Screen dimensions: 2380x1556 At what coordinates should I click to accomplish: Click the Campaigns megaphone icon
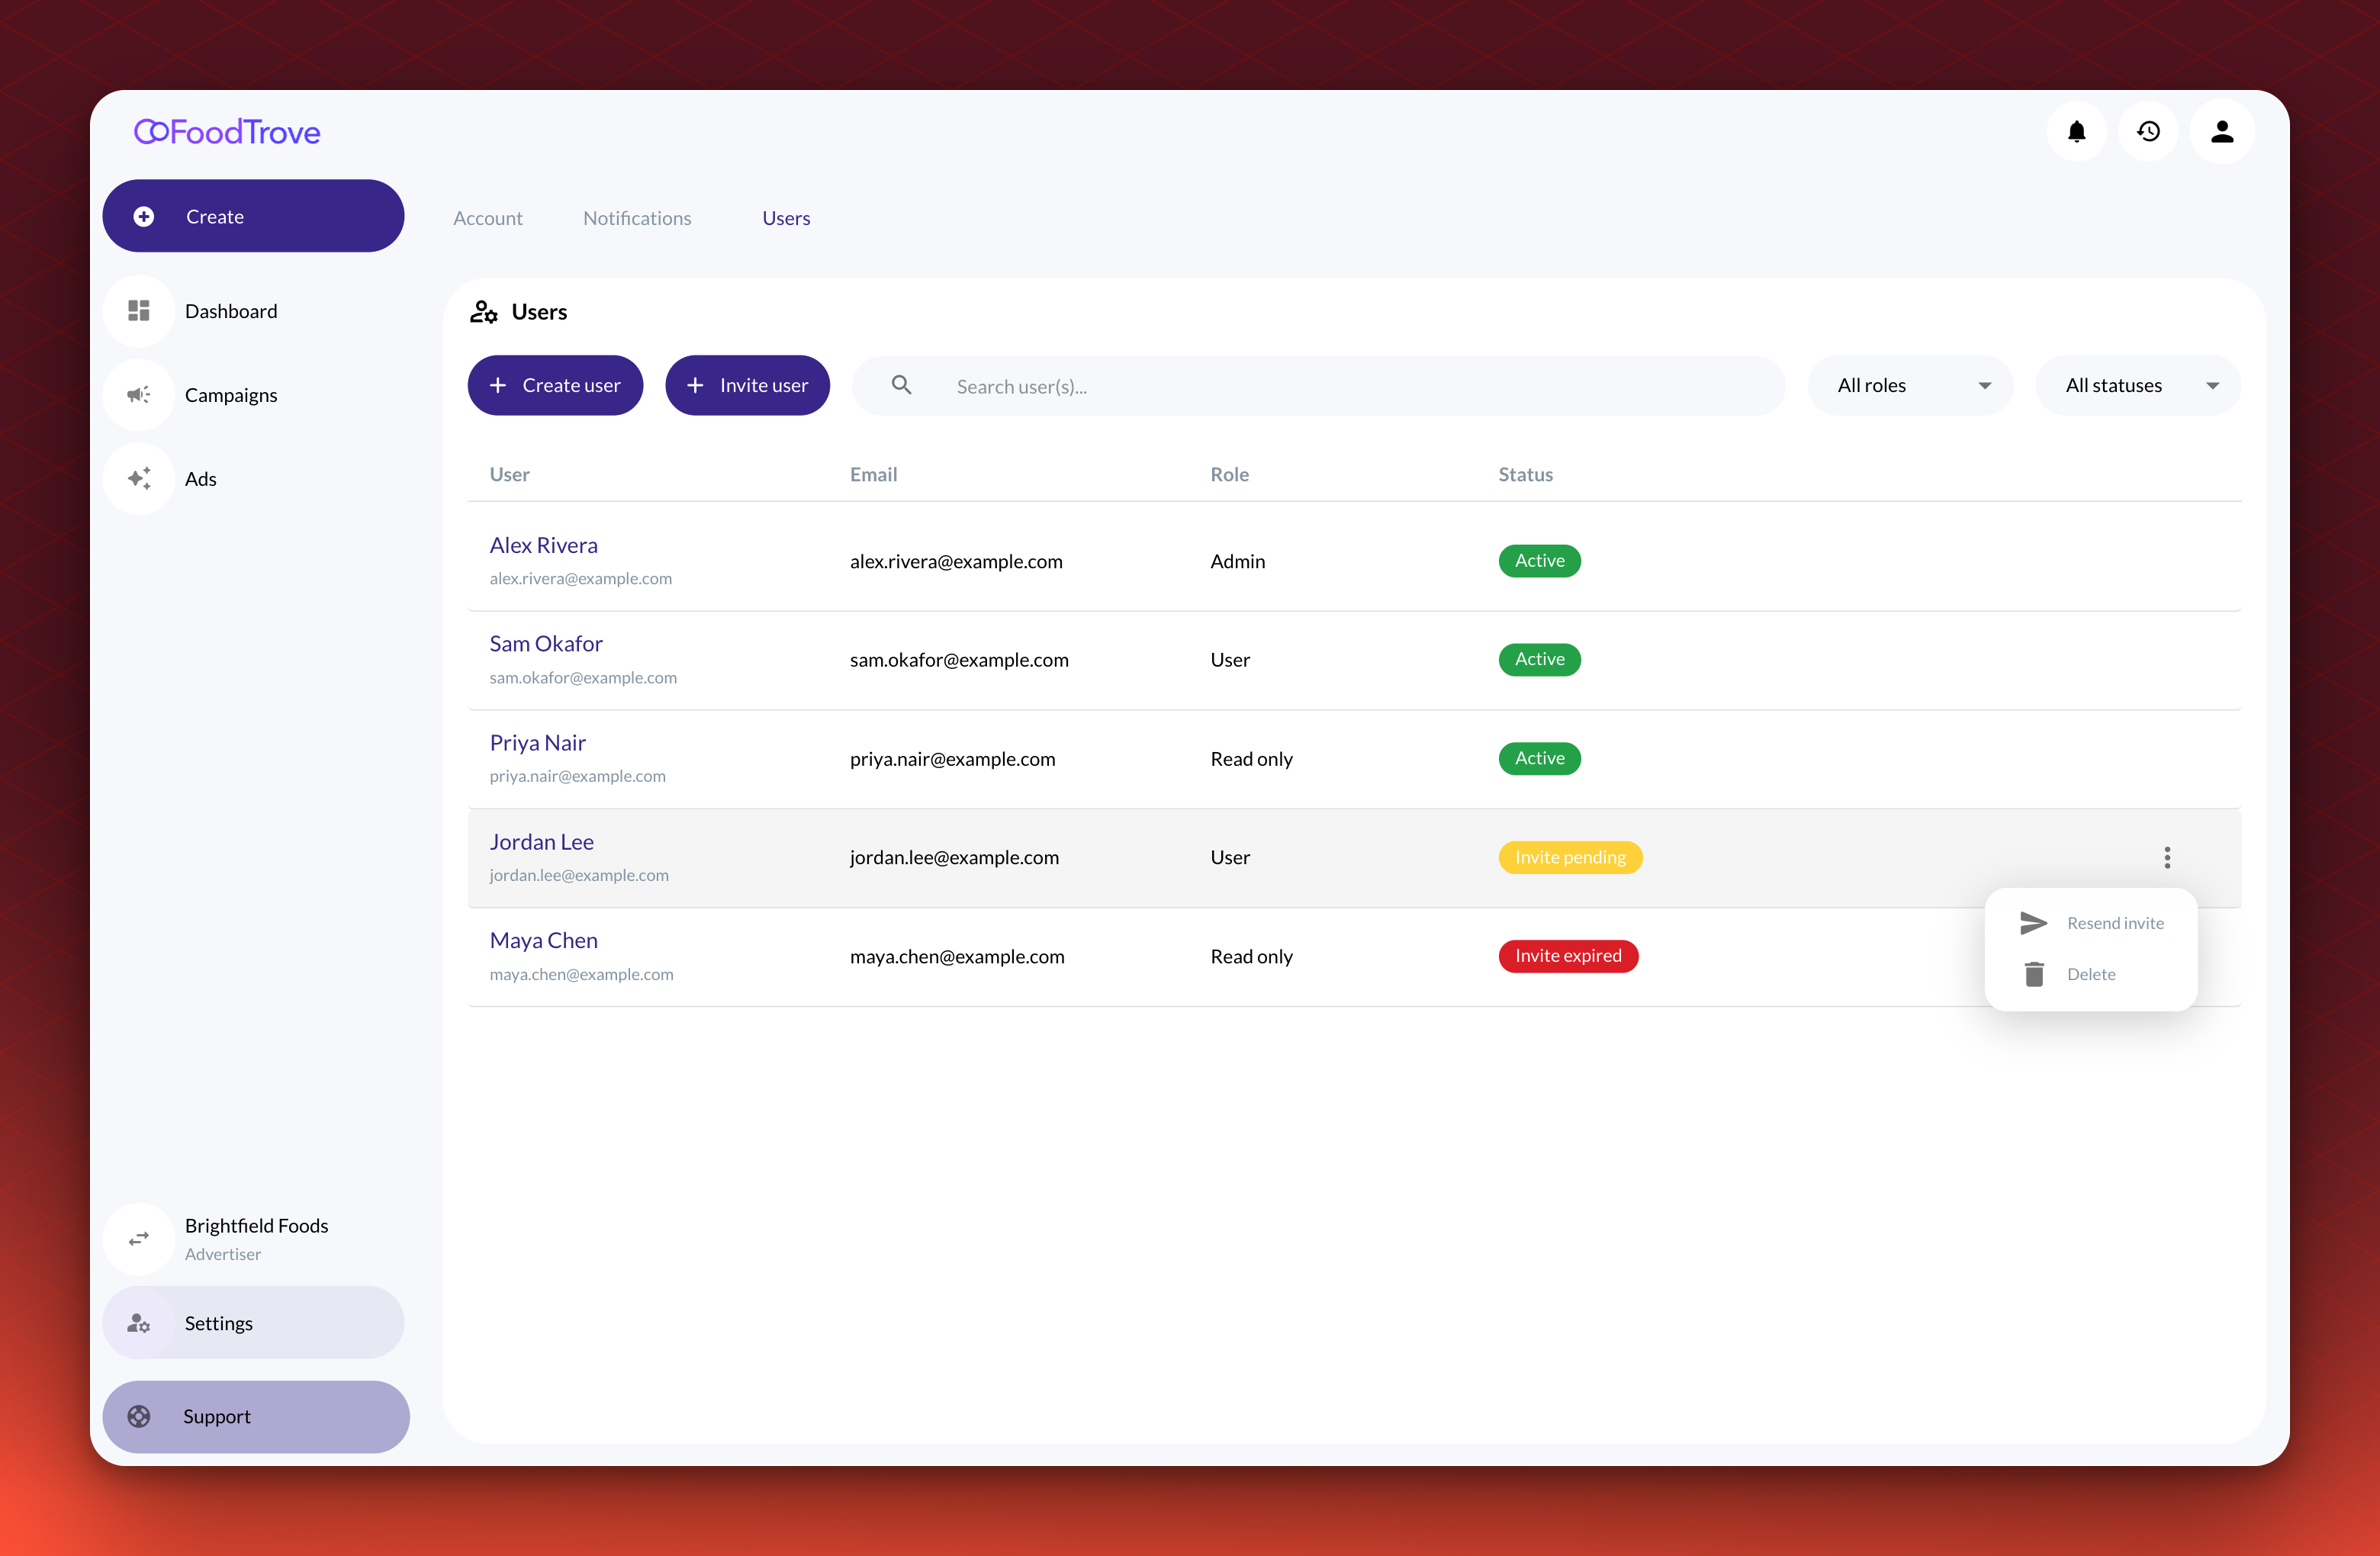[x=139, y=395]
